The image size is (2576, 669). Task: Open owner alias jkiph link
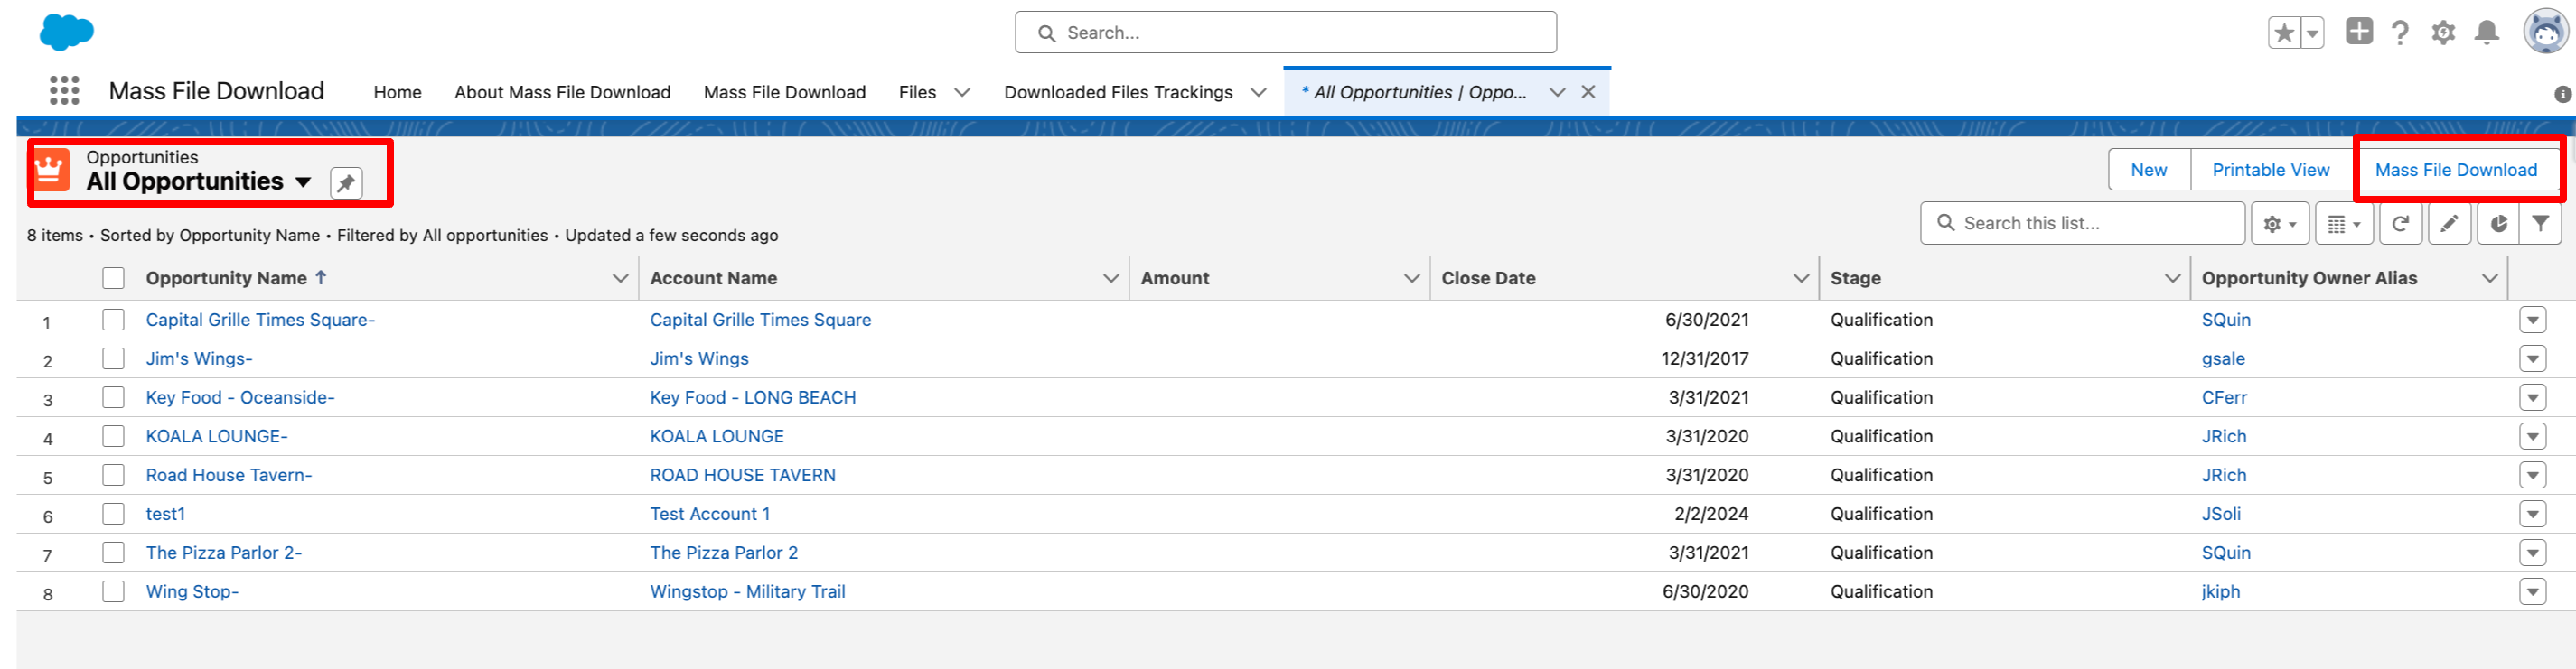click(x=2220, y=592)
